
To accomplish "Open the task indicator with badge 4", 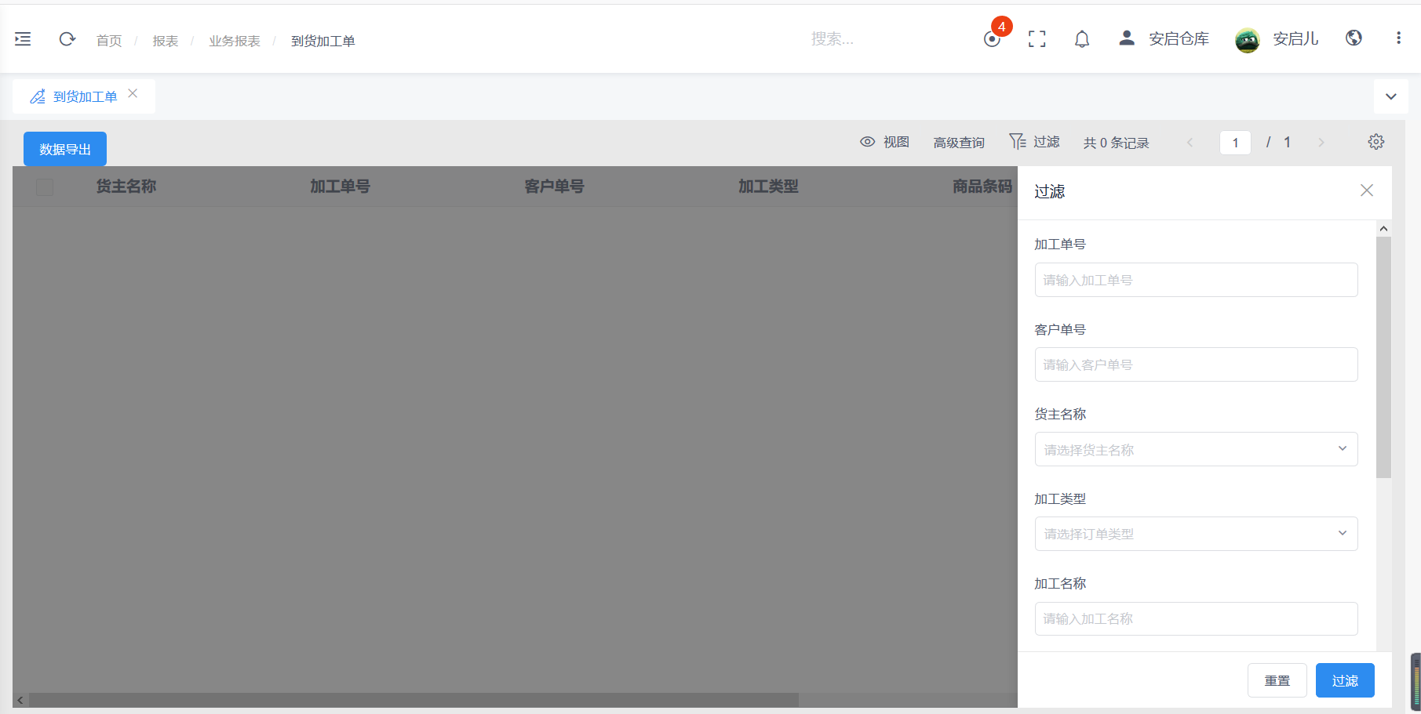I will click(993, 39).
